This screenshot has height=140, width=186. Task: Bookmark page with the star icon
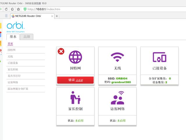click(x=18, y=9)
